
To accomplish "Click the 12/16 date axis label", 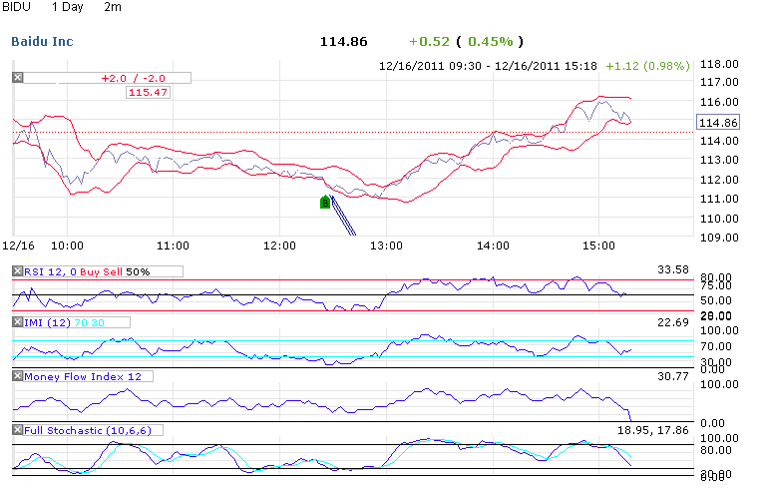I will (18, 245).
